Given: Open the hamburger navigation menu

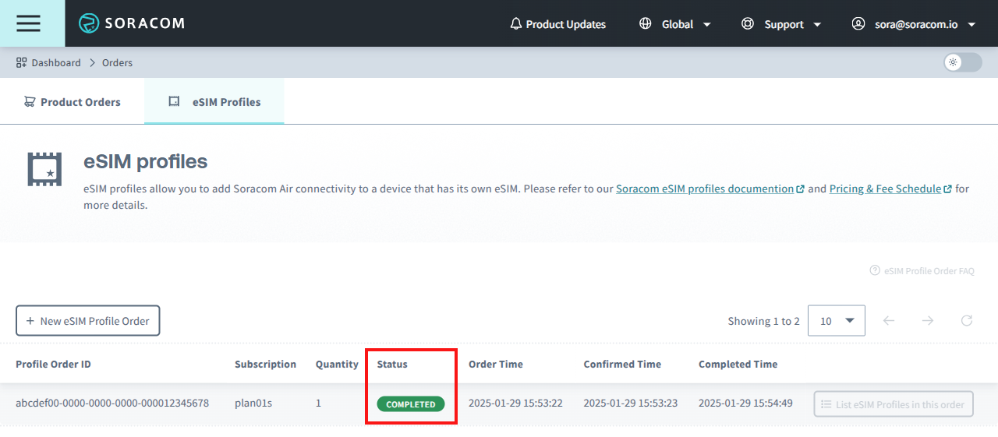Looking at the screenshot, I should 28,23.
